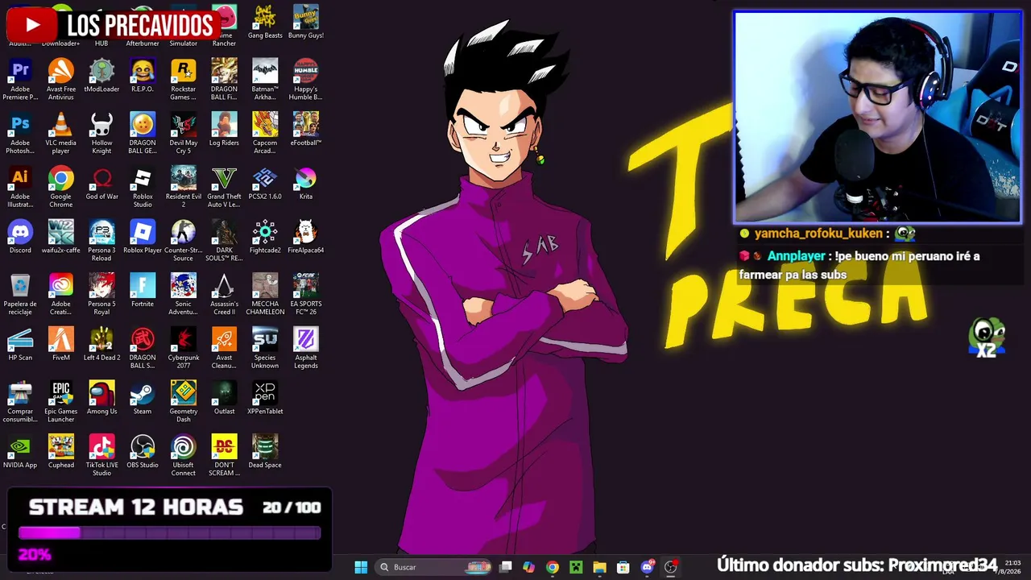1031x580 pixels.
Task: Select the Persona 5 Royal icon
Action: (101, 296)
